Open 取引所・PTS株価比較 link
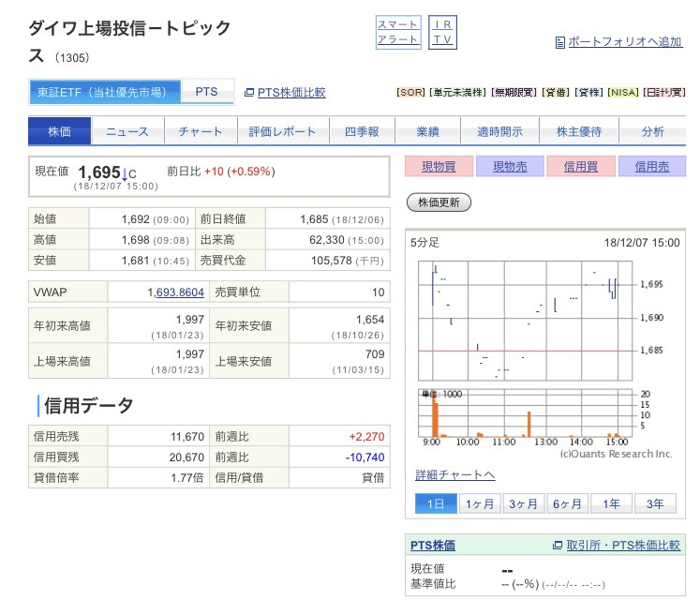 click(x=623, y=545)
